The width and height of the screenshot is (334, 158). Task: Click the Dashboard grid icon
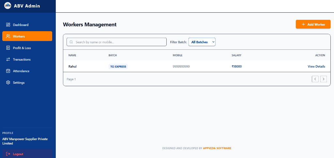pos(8,25)
